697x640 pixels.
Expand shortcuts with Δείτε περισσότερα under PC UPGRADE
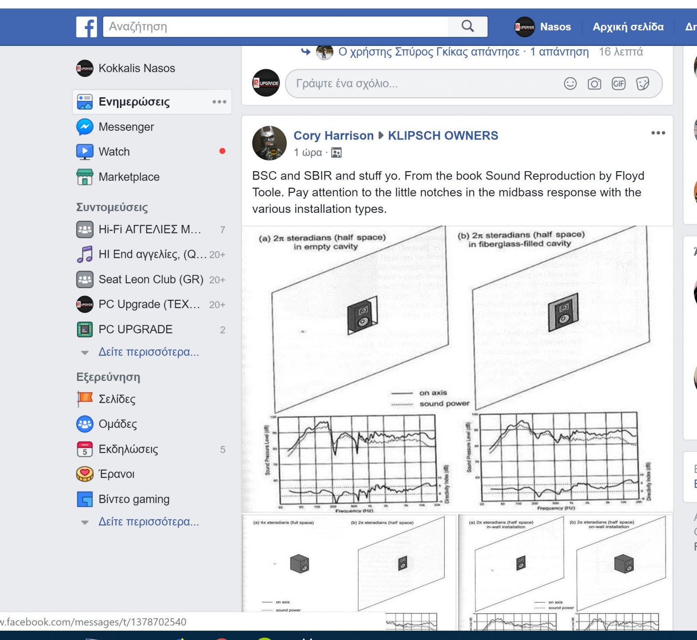coord(148,352)
